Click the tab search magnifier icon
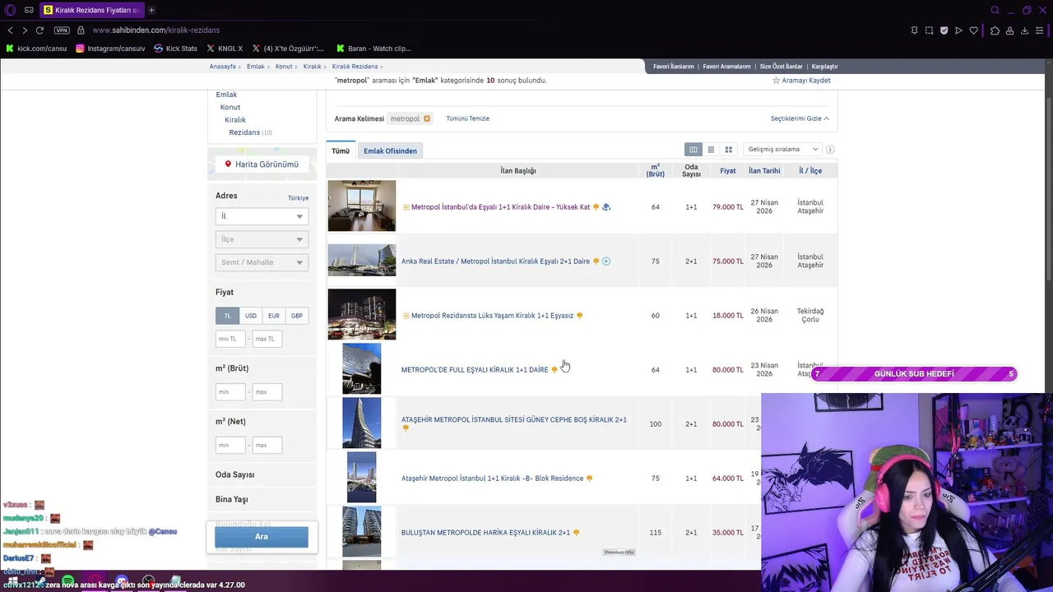The image size is (1053, 592). tap(995, 10)
